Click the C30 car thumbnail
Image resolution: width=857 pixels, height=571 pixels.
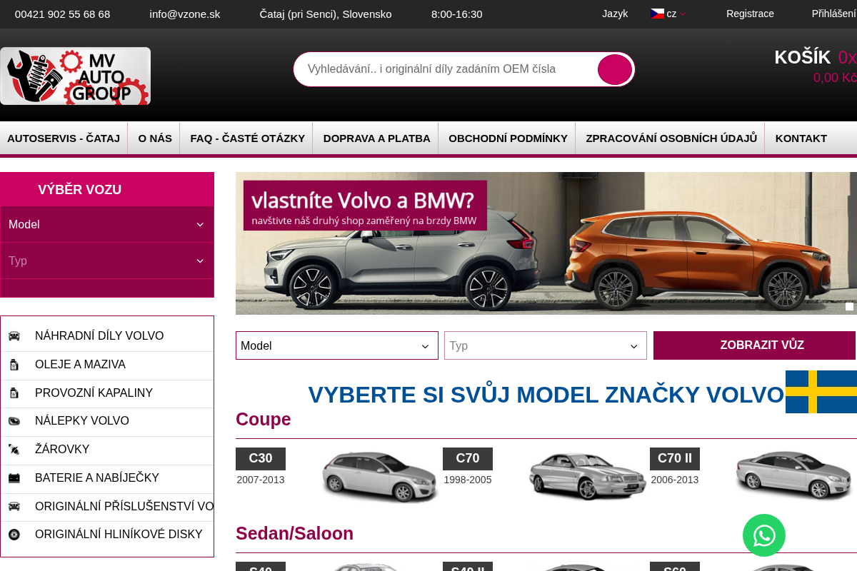click(379, 476)
